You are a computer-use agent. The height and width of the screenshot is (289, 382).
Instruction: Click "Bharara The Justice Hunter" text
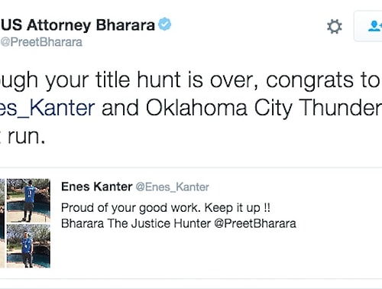(x=136, y=223)
